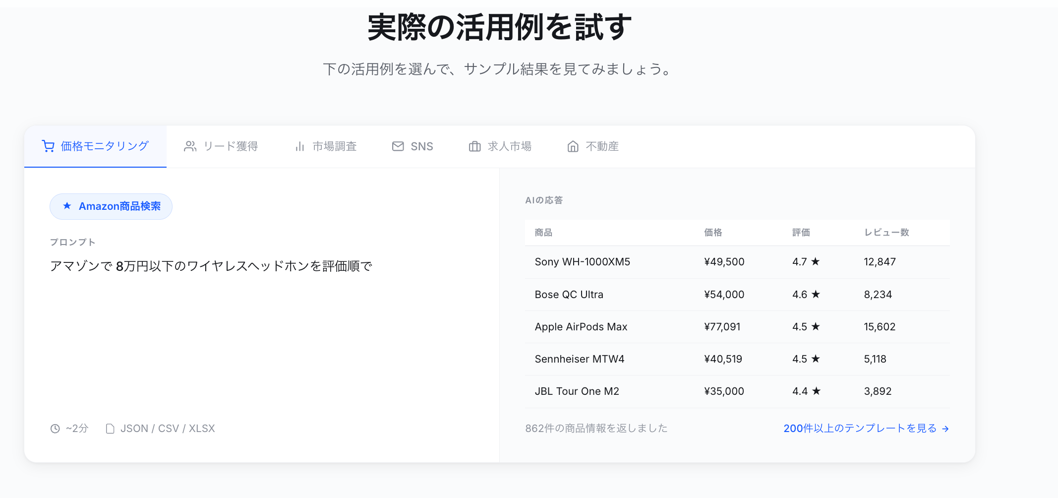
Task: Click the JSON / CSV / XLSX format label
Action: [168, 429]
